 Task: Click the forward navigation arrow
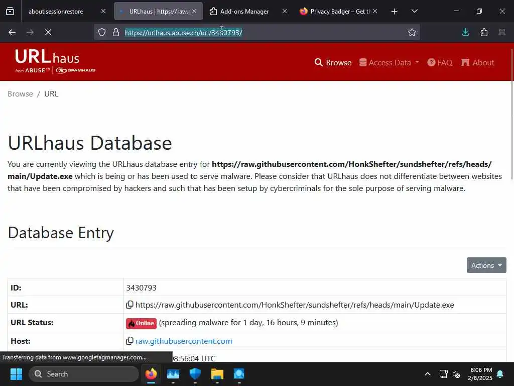[30, 32]
